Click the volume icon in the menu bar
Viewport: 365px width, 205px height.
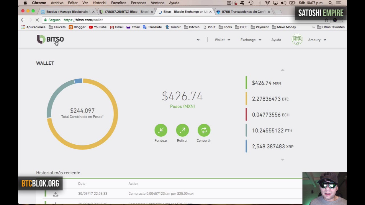[283, 3]
